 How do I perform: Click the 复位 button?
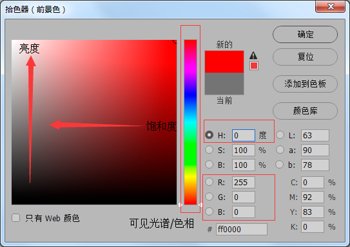point(305,57)
